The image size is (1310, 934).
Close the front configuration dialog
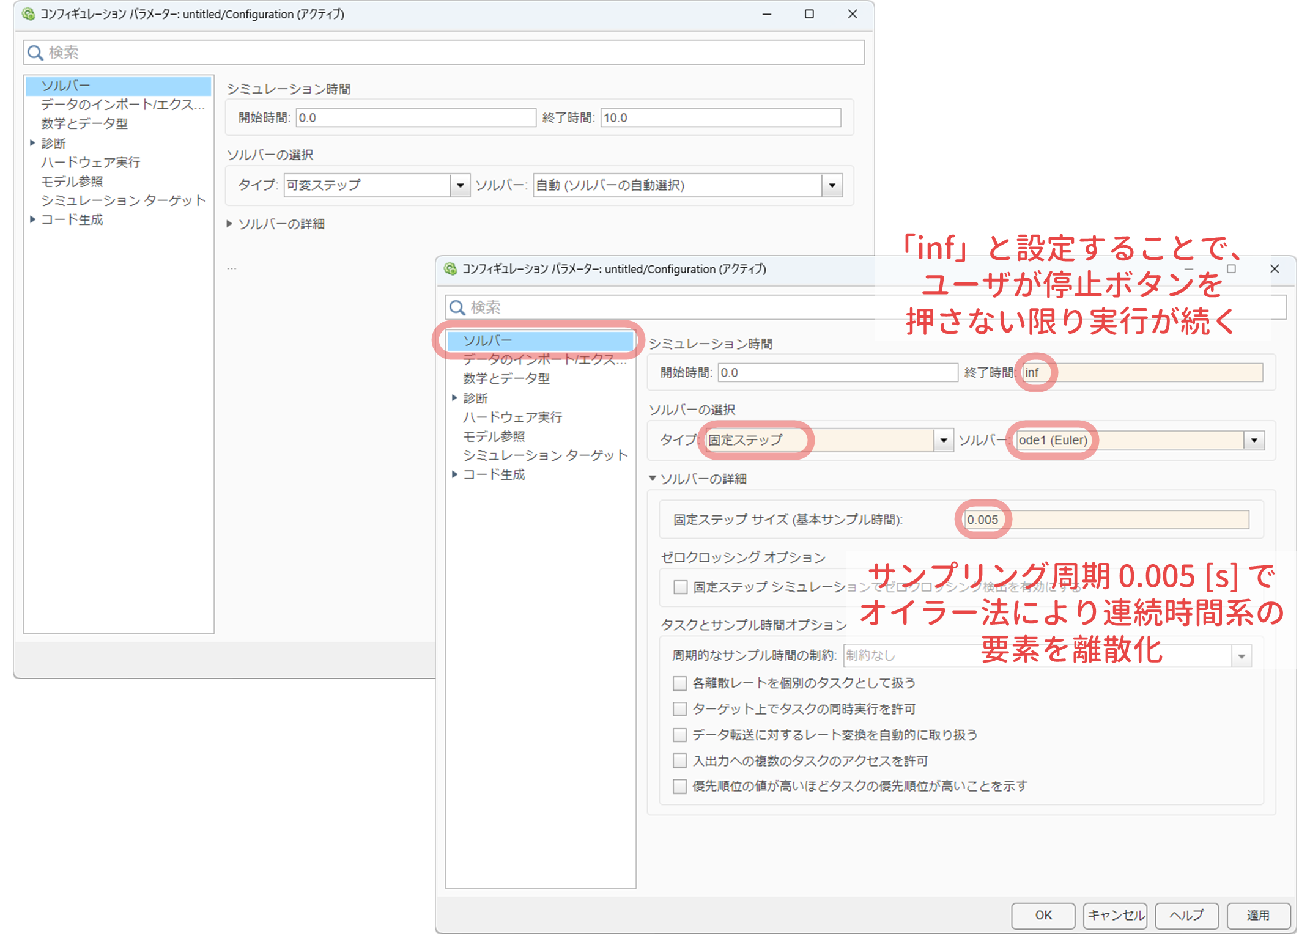(1275, 269)
